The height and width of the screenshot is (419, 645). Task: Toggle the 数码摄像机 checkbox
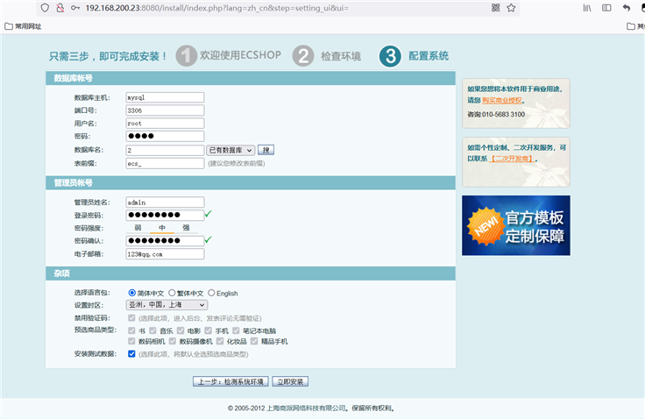click(173, 341)
